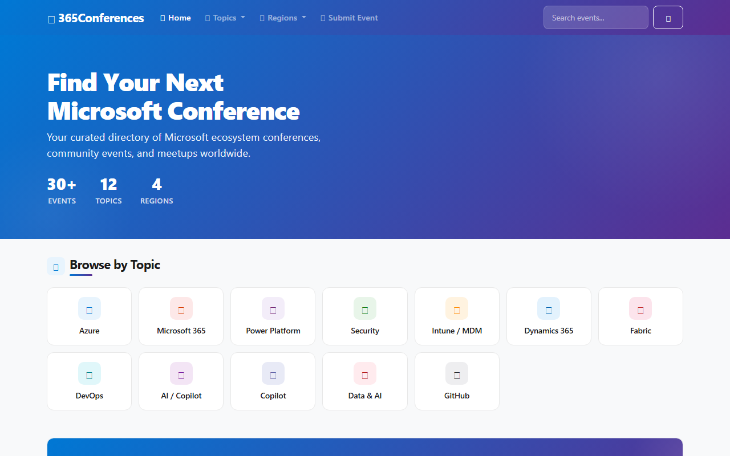The height and width of the screenshot is (456, 730).
Task: Click the search submit icon button
Action: pyautogui.click(x=668, y=18)
